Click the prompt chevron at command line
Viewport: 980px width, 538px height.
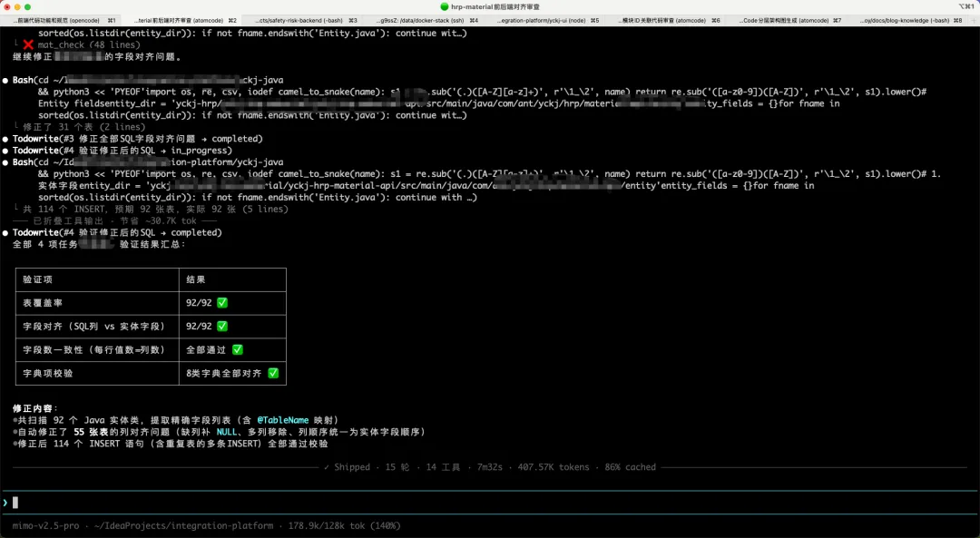coord(5,503)
